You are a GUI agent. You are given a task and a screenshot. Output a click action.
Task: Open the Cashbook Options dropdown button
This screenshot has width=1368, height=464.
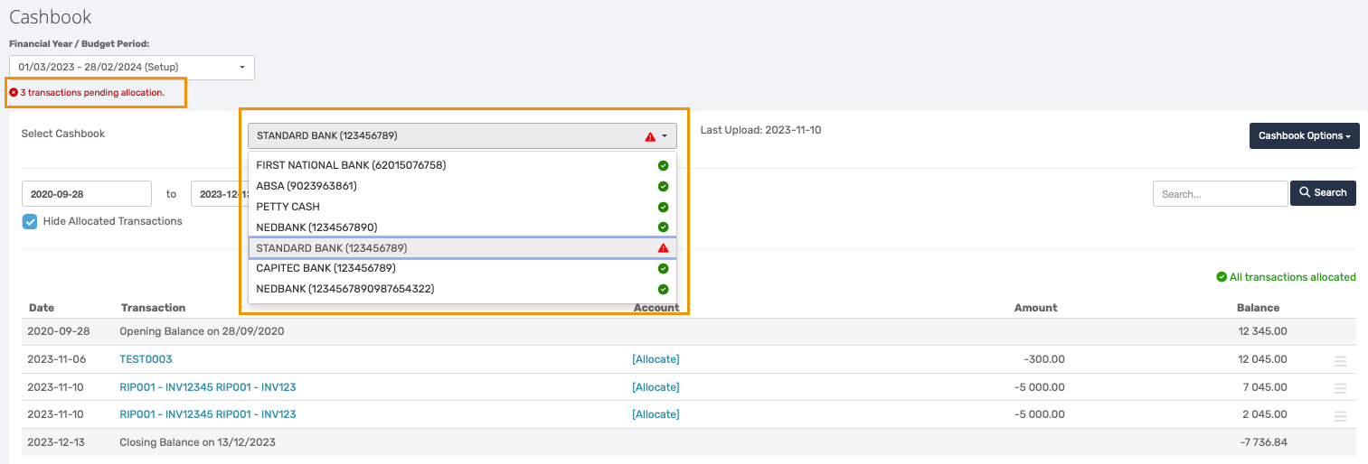(1304, 136)
